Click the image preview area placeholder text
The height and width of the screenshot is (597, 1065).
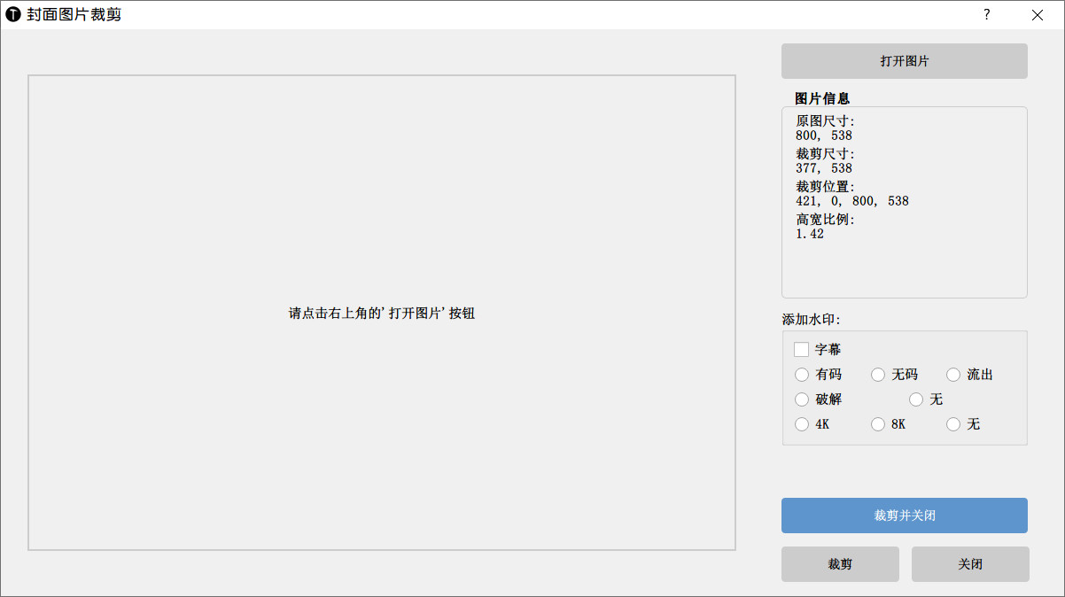pos(382,314)
